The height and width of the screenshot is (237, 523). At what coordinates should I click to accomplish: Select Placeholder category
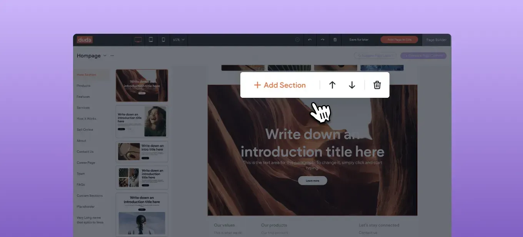click(x=86, y=207)
